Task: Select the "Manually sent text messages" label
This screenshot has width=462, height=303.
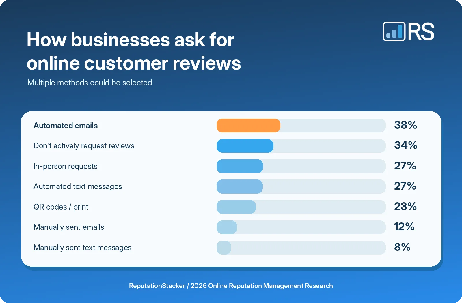Action: (83, 248)
